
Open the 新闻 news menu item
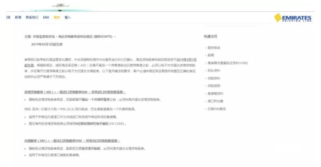(x=18, y=17)
